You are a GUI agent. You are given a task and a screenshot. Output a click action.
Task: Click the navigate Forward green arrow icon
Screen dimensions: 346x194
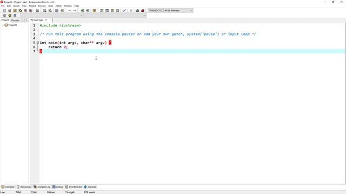88,11
